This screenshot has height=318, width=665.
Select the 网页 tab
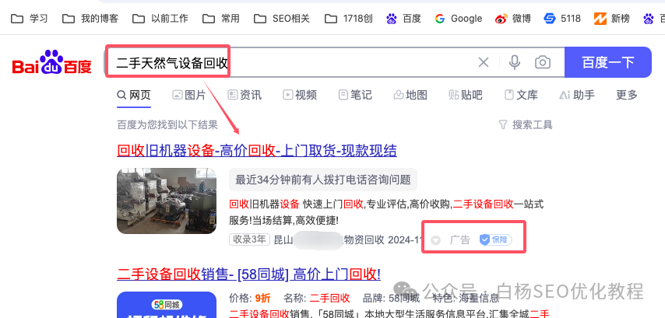tap(134, 95)
